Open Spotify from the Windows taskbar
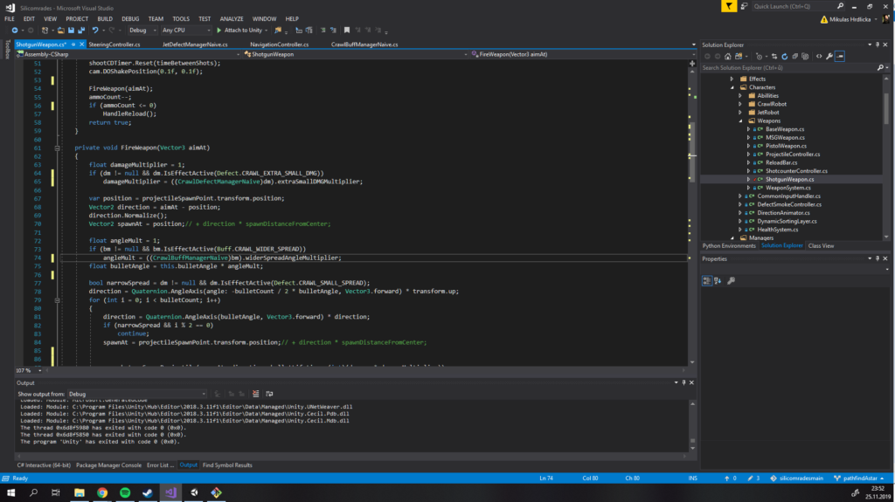 click(x=124, y=493)
